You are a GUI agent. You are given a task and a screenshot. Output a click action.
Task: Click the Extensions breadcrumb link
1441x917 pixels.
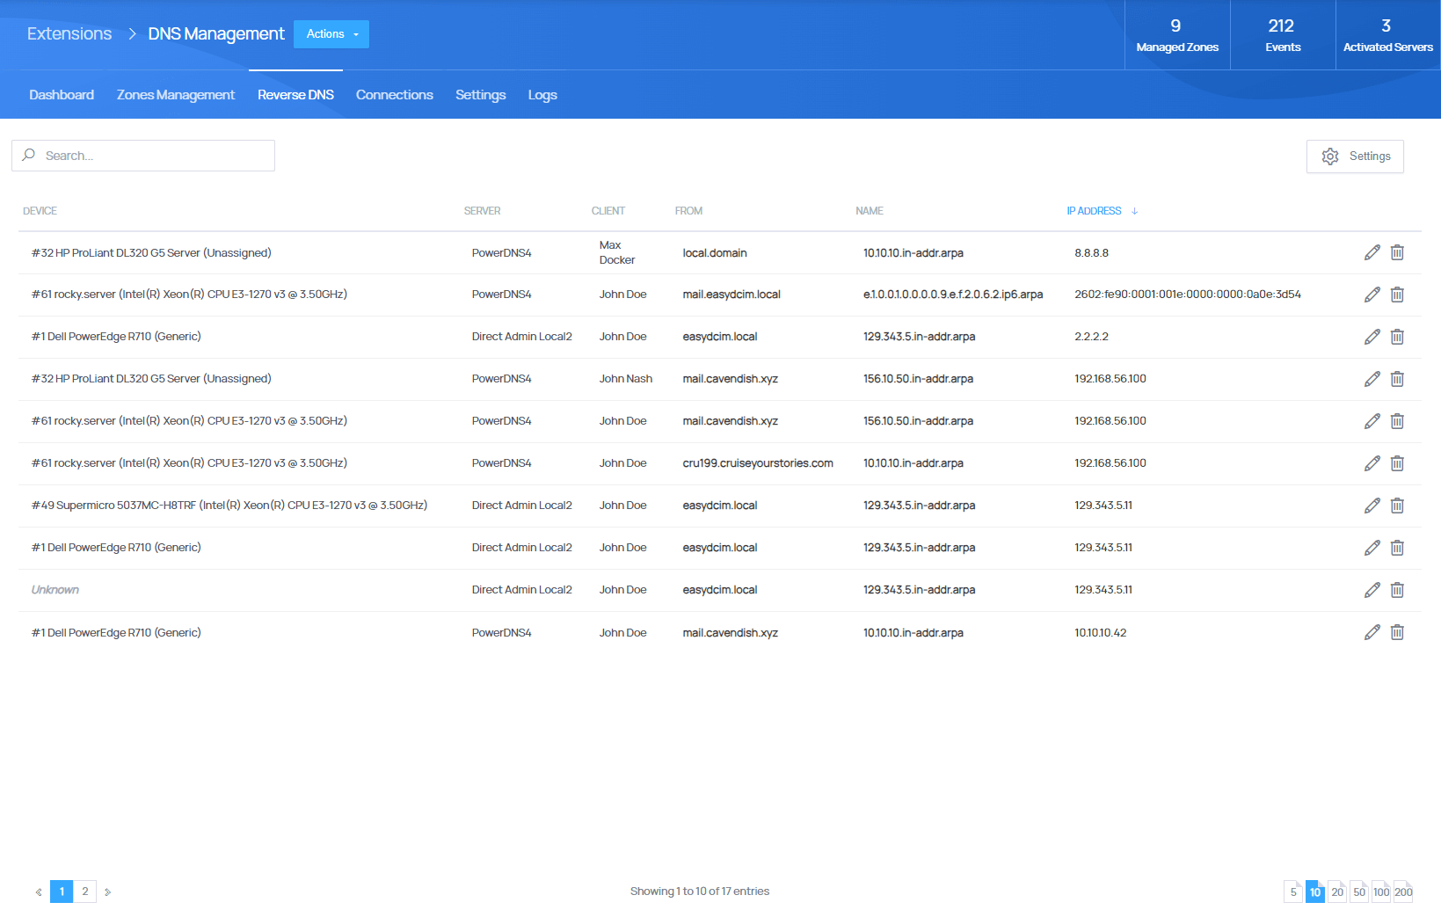click(69, 33)
